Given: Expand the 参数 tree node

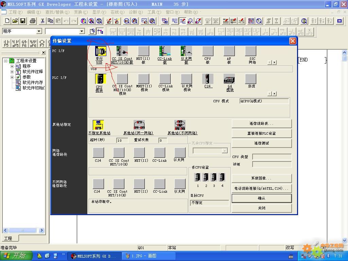Looking at the screenshot, I should [x=12, y=77].
